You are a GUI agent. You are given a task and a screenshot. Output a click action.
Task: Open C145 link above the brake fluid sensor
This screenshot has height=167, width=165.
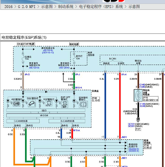142,85
